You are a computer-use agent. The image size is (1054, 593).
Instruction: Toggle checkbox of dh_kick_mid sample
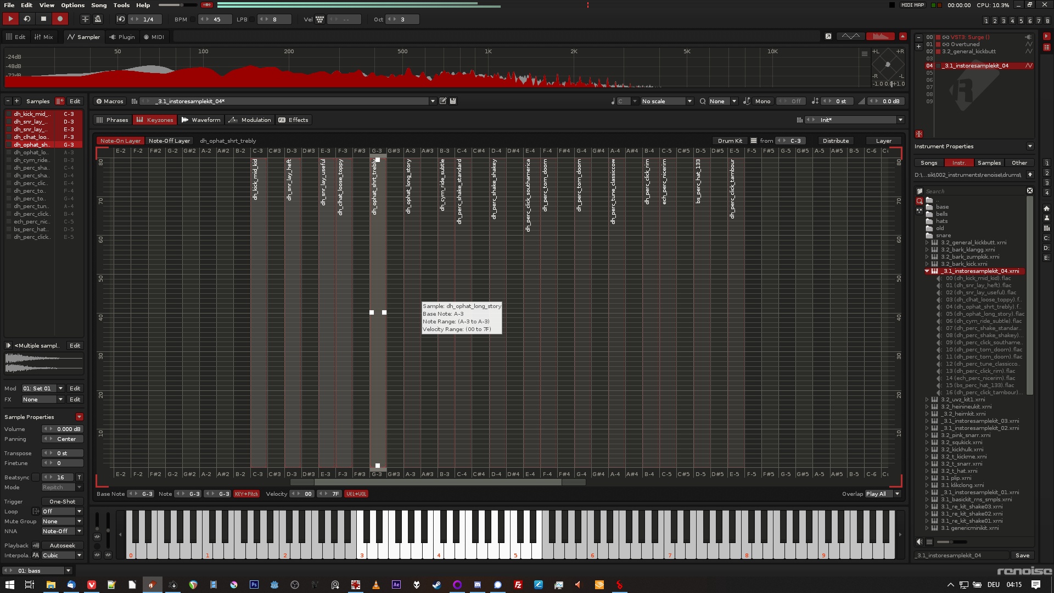(x=9, y=114)
